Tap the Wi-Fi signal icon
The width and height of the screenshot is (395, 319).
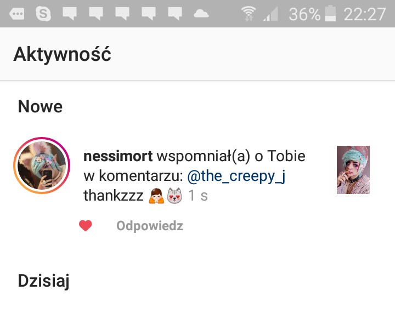coord(249,13)
